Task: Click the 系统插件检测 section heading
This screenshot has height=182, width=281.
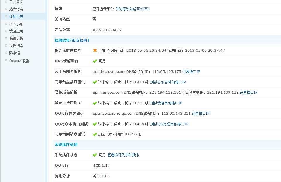Action: click(x=66, y=145)
